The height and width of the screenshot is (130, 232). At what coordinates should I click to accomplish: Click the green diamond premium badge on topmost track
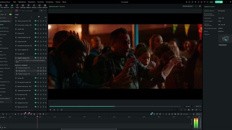36,21
